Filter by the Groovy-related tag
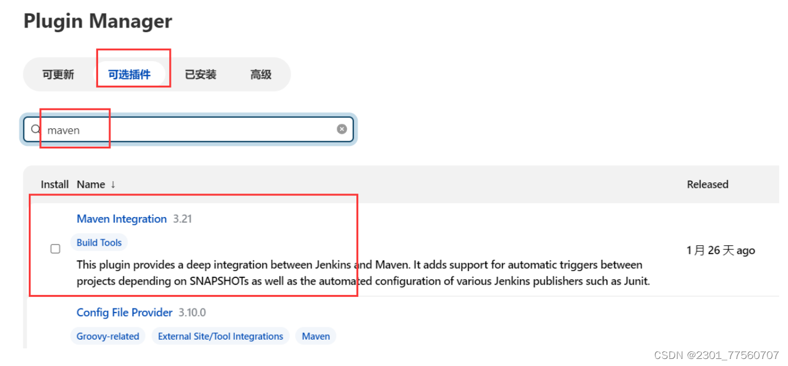This screenshot has width=788, height=366. 108,337
